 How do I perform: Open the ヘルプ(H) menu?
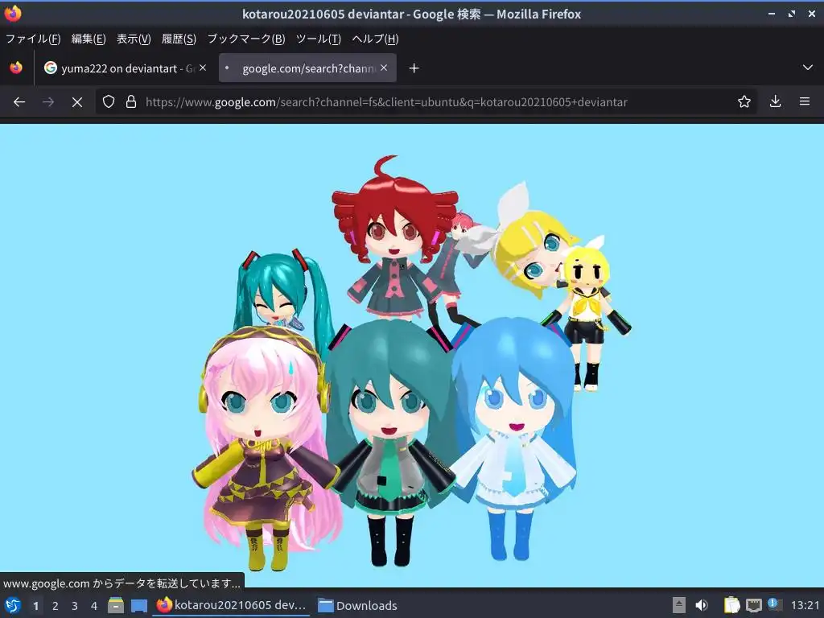[x=375, y=39]
